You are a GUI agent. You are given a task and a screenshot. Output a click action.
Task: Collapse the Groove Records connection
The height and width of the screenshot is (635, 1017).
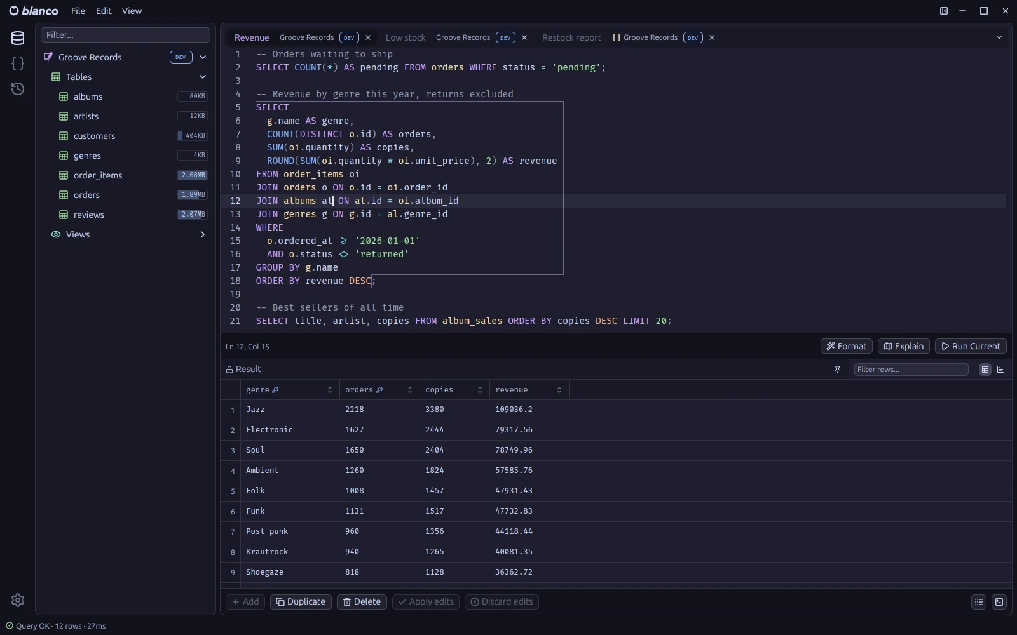coord(203,57)
